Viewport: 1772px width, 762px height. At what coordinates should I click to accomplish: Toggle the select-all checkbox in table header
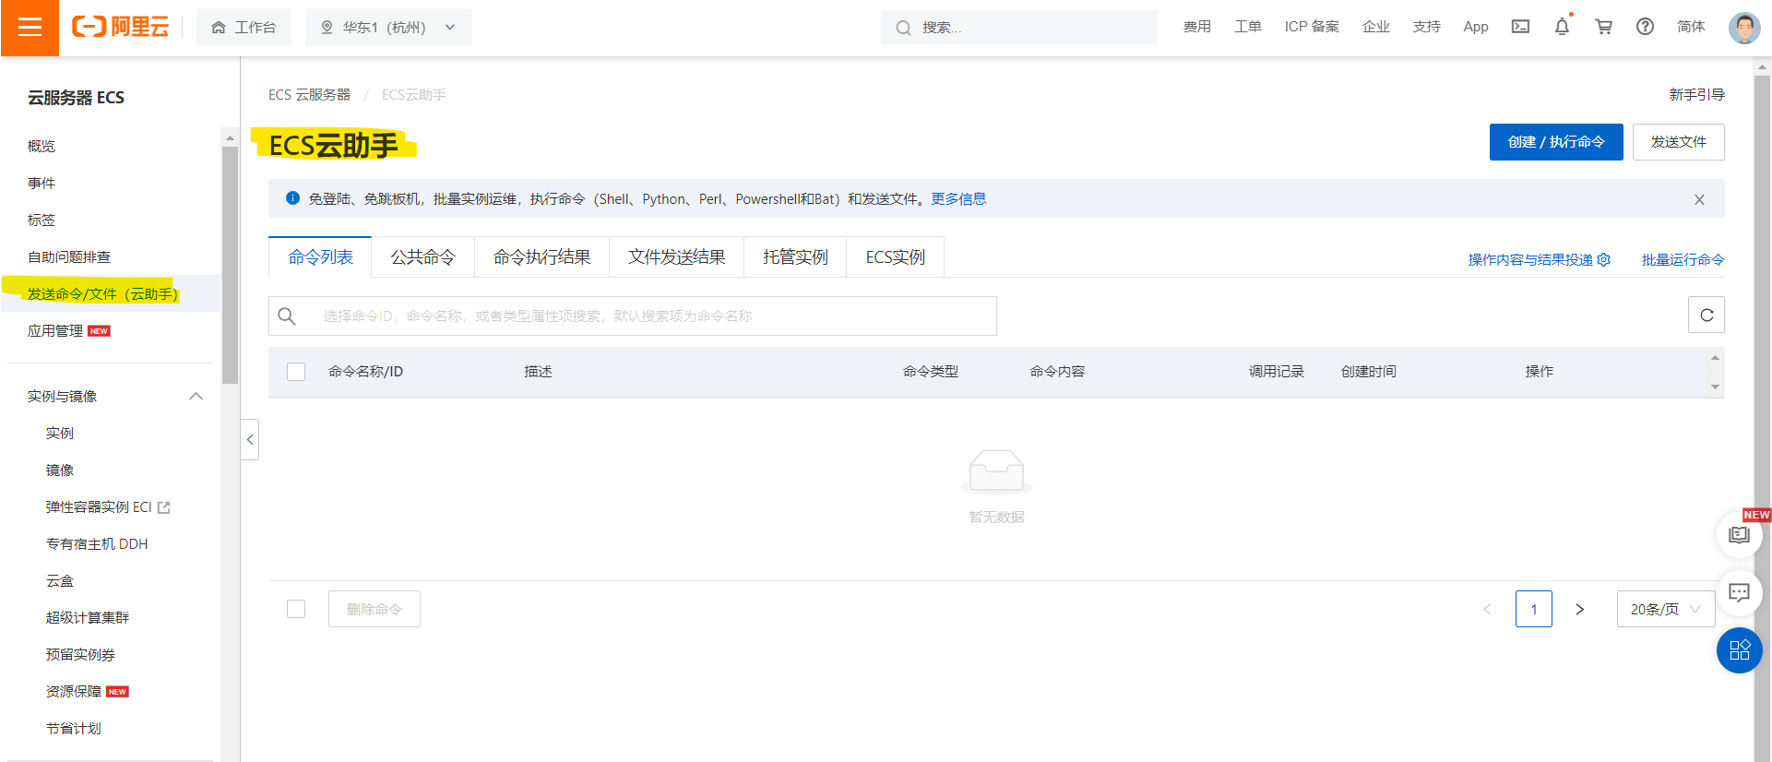click(x=296, y=372)
